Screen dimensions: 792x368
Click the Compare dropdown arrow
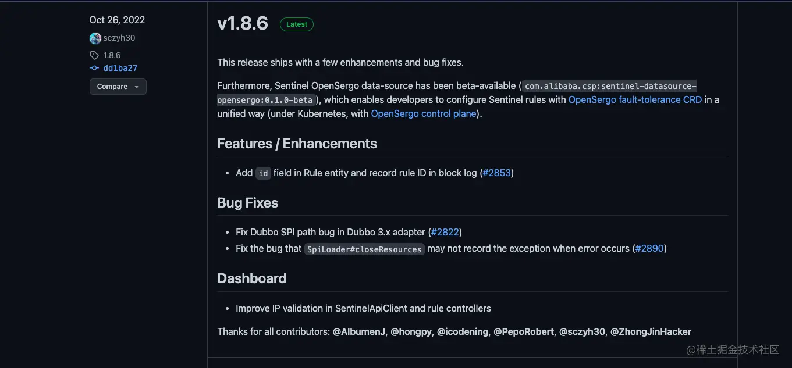pyautogui.click(x=137, y=87)
